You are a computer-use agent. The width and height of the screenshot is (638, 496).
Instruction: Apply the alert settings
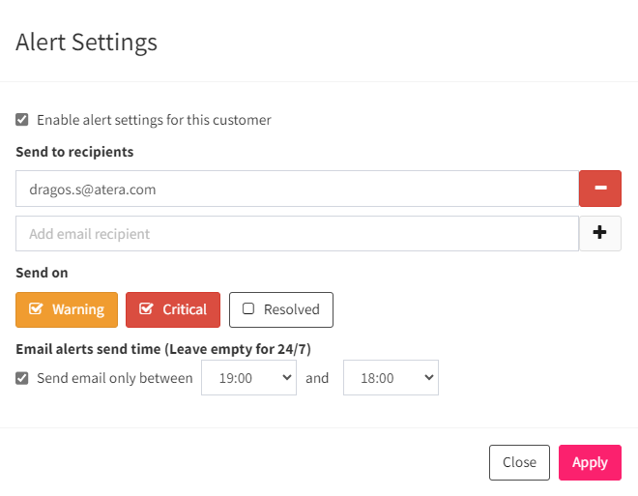click(x=590, y=462)
